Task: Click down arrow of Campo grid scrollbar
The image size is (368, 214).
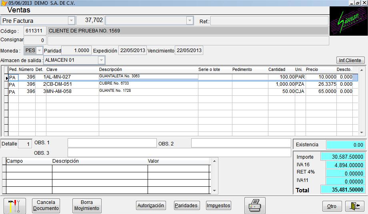Action: [214, 191]
